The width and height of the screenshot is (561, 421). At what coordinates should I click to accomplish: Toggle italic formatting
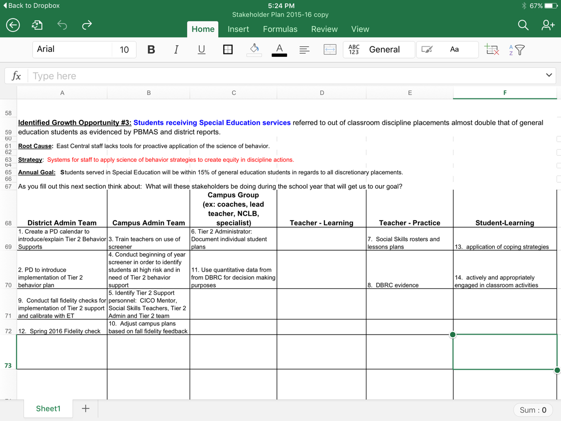pos(176,49)
